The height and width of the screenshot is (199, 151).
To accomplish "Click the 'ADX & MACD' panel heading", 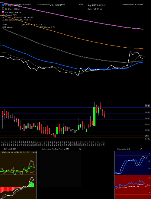I will [x=10, y=149].
